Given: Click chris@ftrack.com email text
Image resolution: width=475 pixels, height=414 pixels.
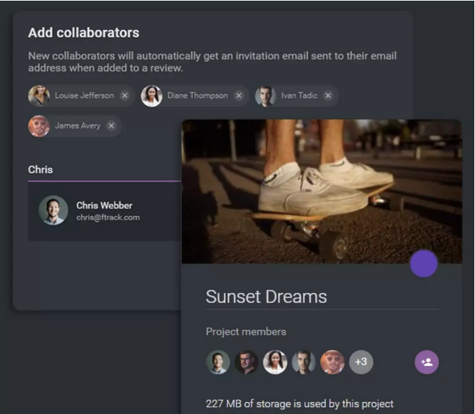Looking at the screenshot, I should tap(108, 217).
